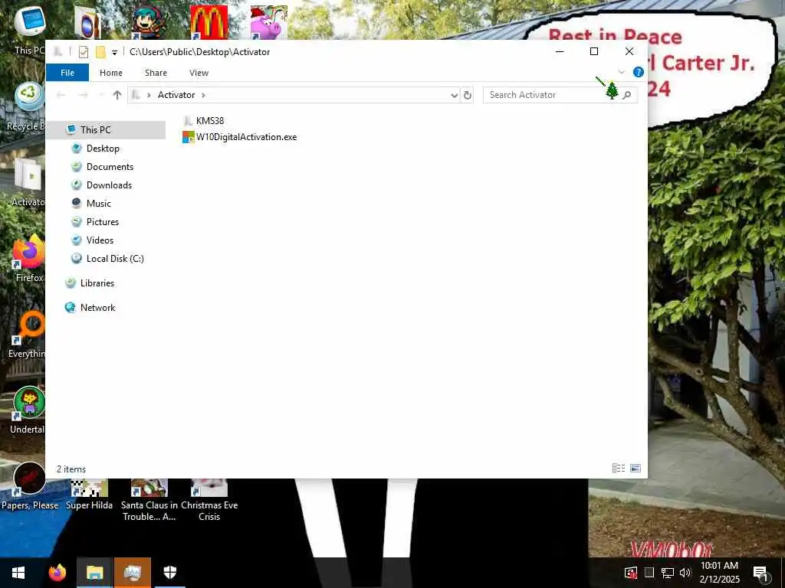Switch to the View ribbon tab

pos(199,73)
